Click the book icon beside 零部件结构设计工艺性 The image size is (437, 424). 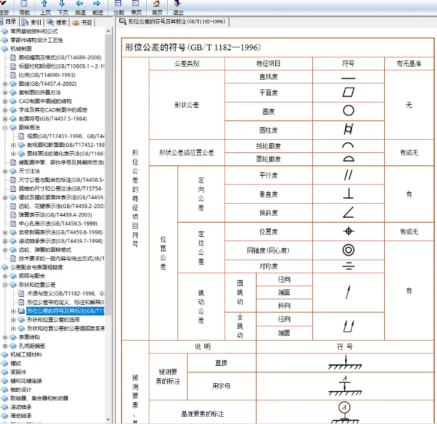[x=5, y=40]
